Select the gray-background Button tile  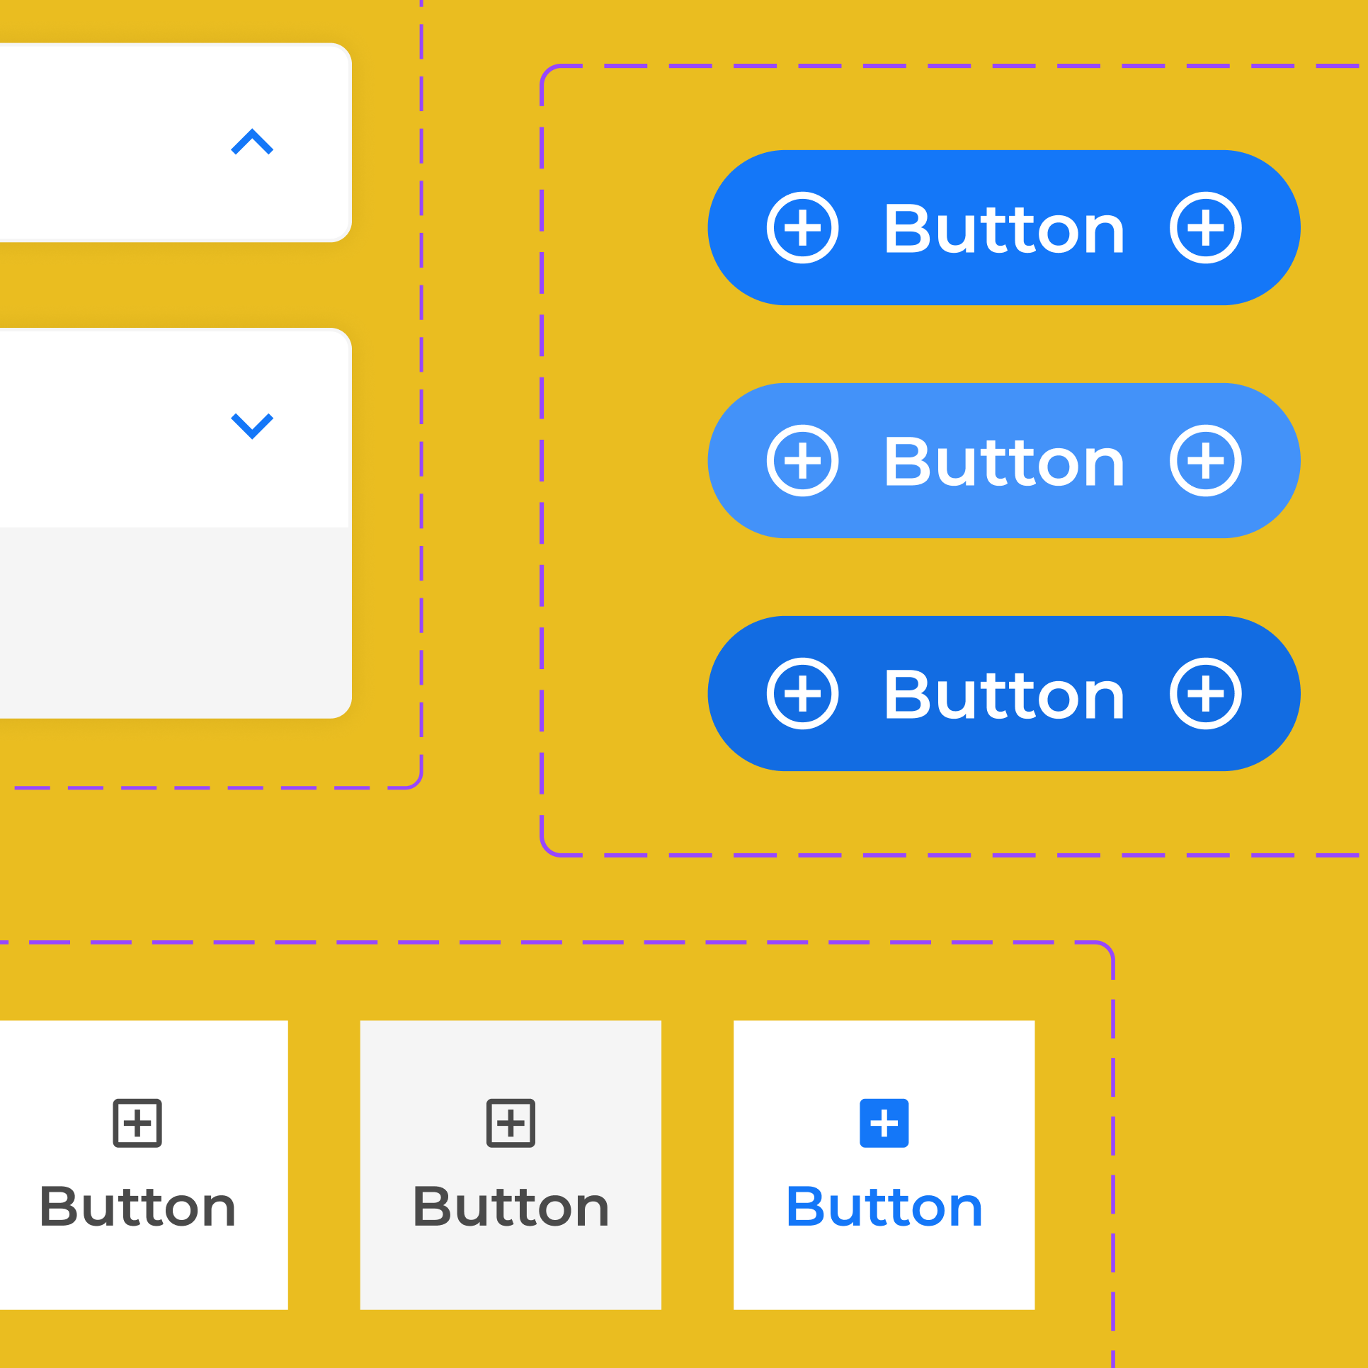click(511, 1207)
